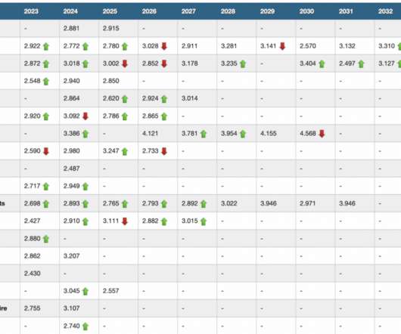Click the red down arrow beside 2.590
Viewport: 401px width, 334px height.
coord(46,151)
